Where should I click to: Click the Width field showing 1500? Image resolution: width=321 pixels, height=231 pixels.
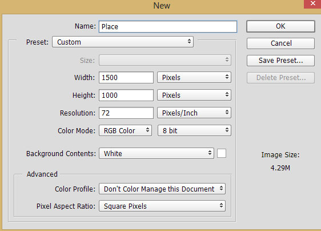click(x=126, y=78)
